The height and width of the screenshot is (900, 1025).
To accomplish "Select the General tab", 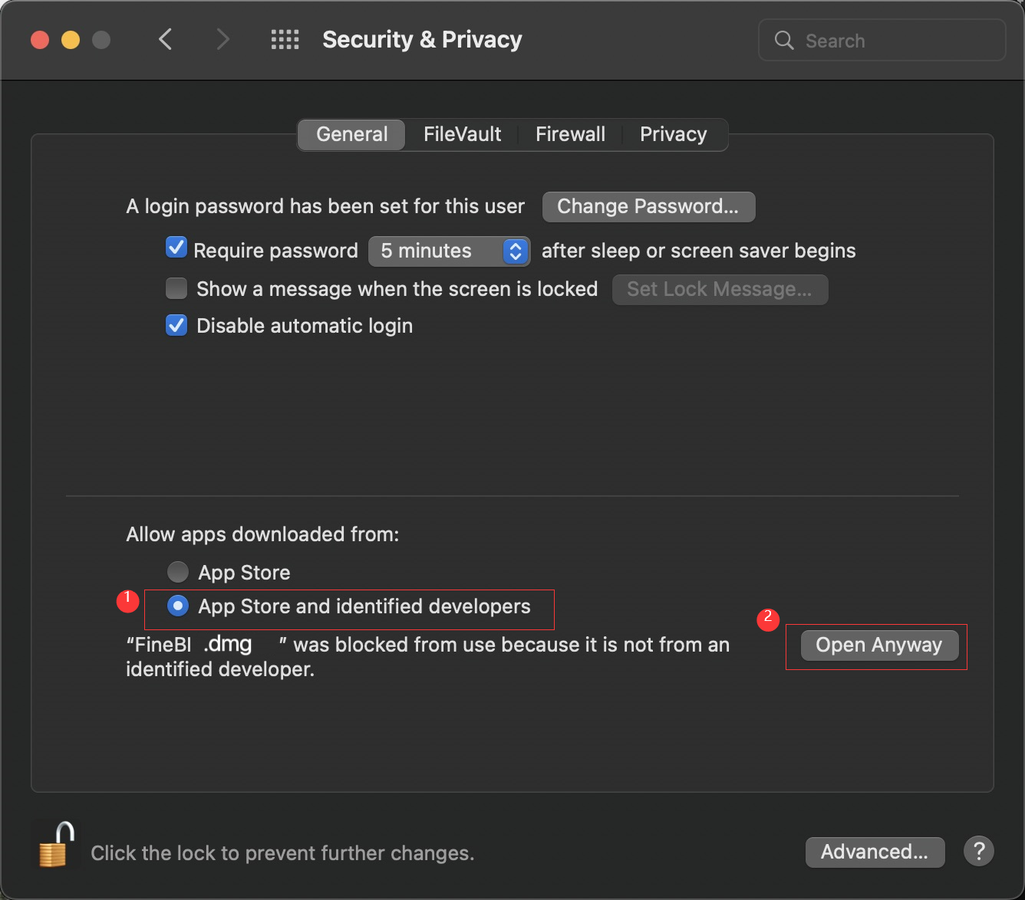I will point(351,135).
